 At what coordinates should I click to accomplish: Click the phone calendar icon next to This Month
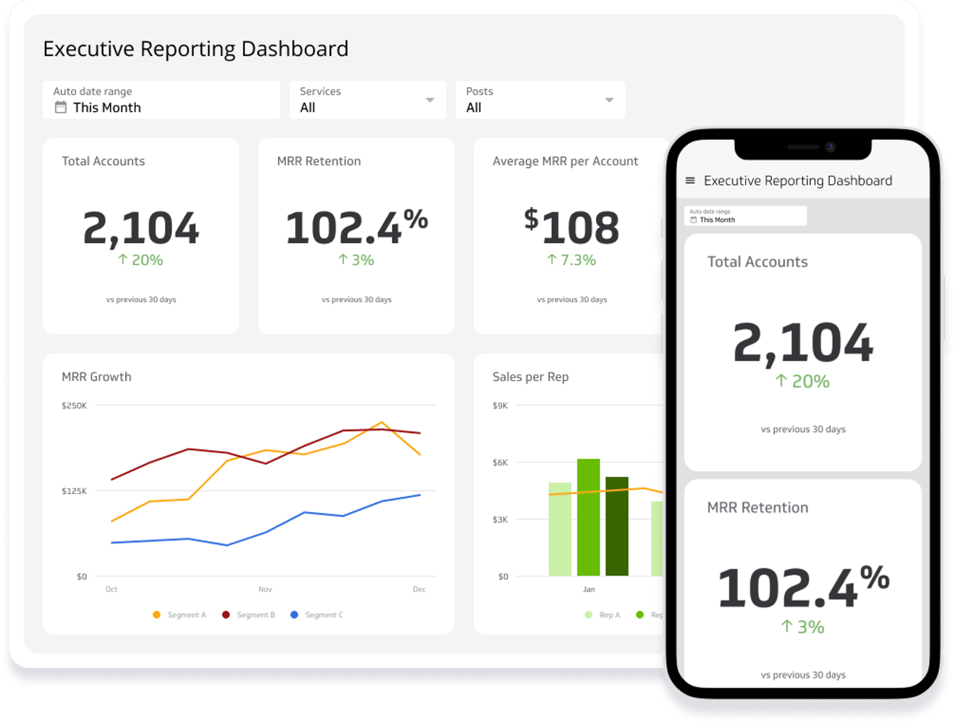tap(693, 220)
